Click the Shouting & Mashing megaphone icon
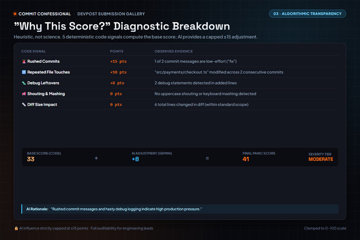 click(x=24, y=94)
